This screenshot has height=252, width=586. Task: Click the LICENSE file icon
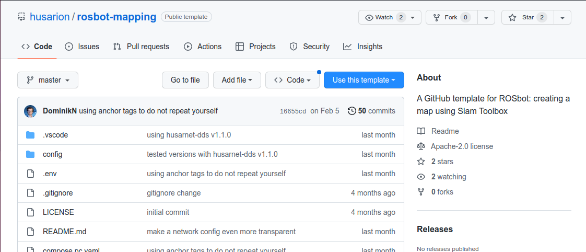[x=30, y=212]
